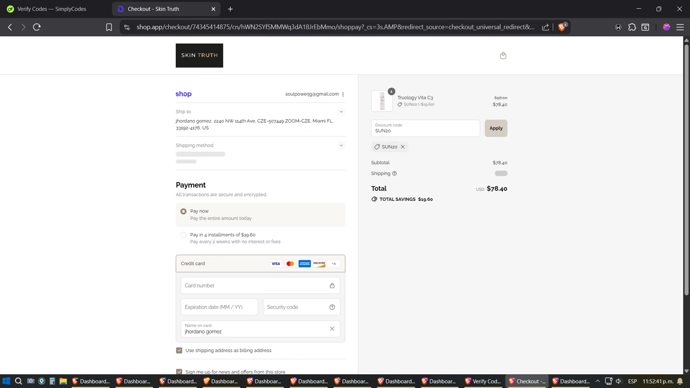Open Windows taskbar search
Viewport: 690px width, 388px height.
18,381
